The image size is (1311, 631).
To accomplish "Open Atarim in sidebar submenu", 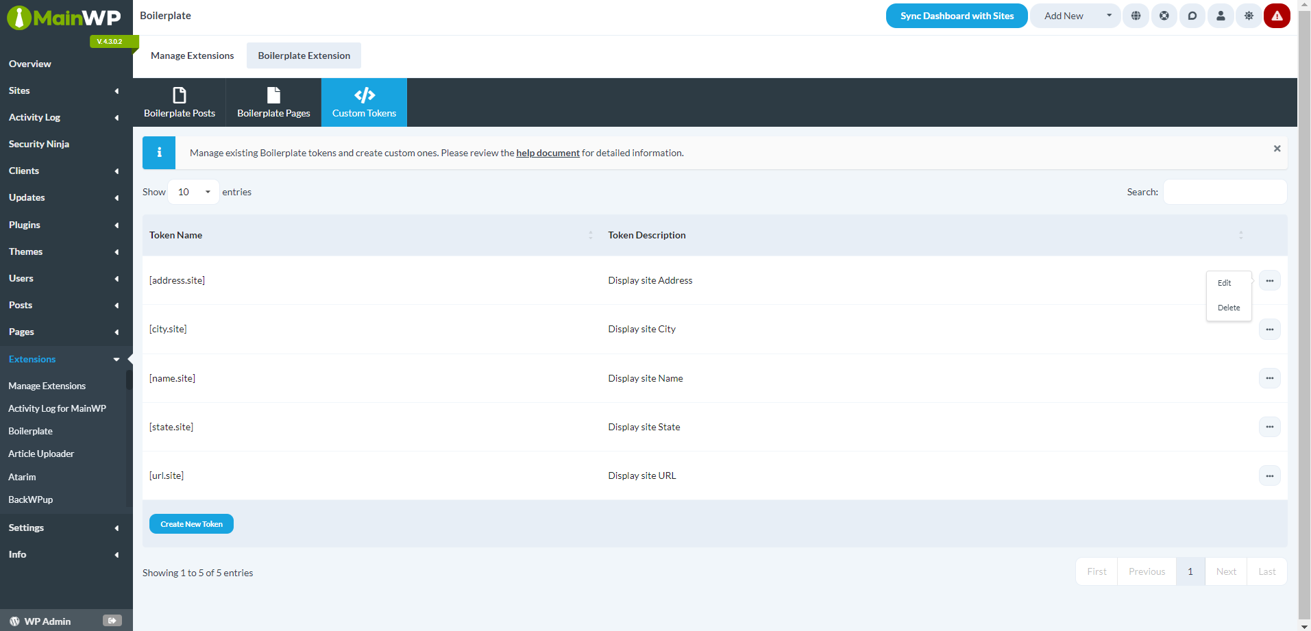I will [22, 477].
